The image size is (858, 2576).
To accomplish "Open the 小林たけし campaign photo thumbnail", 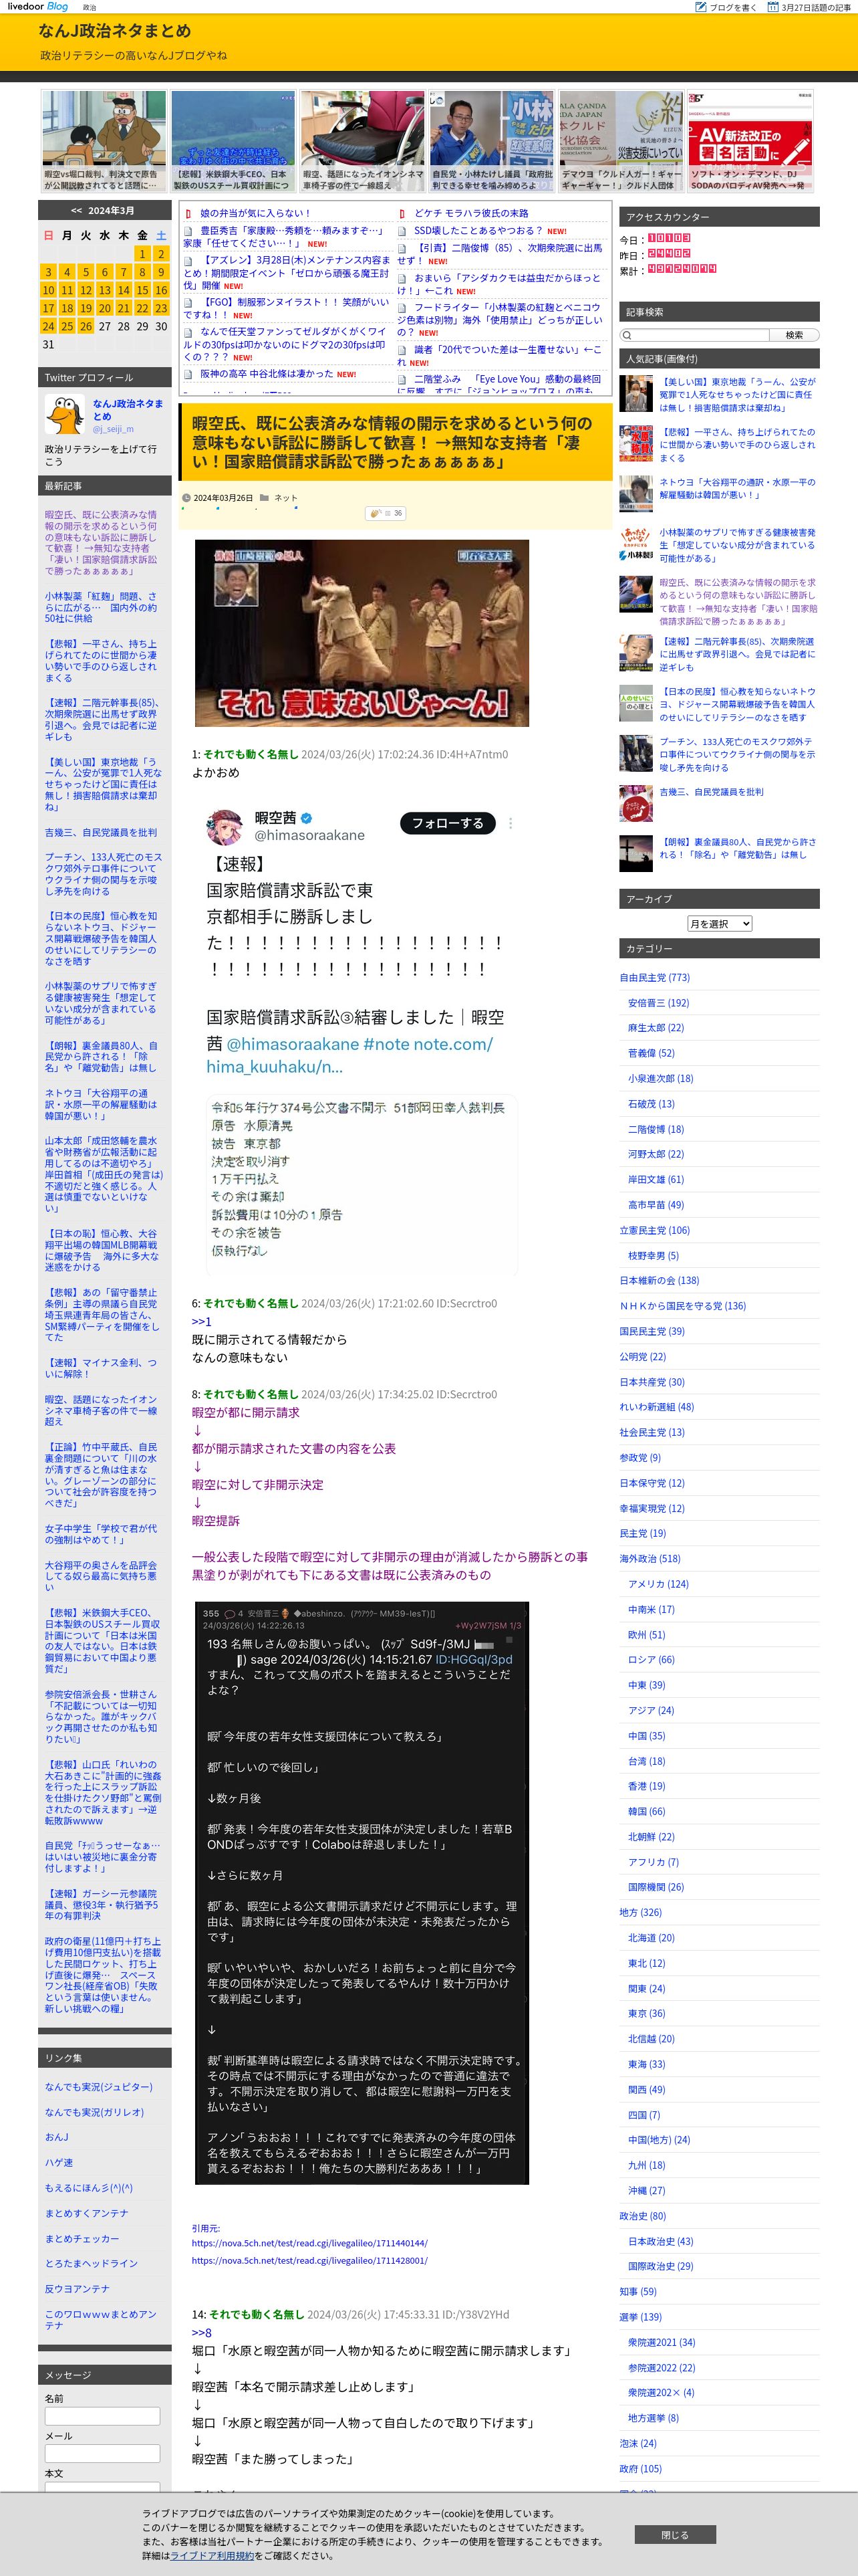I will pos(491,141).
